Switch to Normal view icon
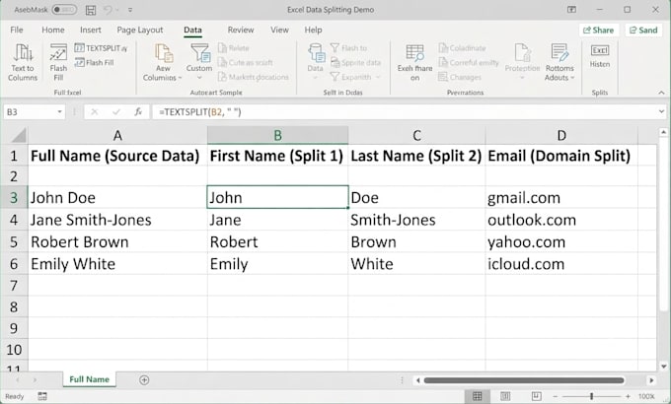Screen dimensions: 671x404 coord(478,396)
